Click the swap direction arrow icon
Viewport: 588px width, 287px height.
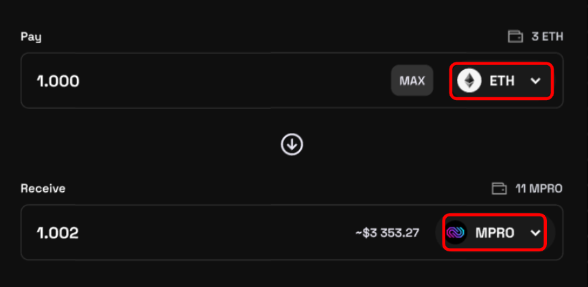tap(292, 145)
